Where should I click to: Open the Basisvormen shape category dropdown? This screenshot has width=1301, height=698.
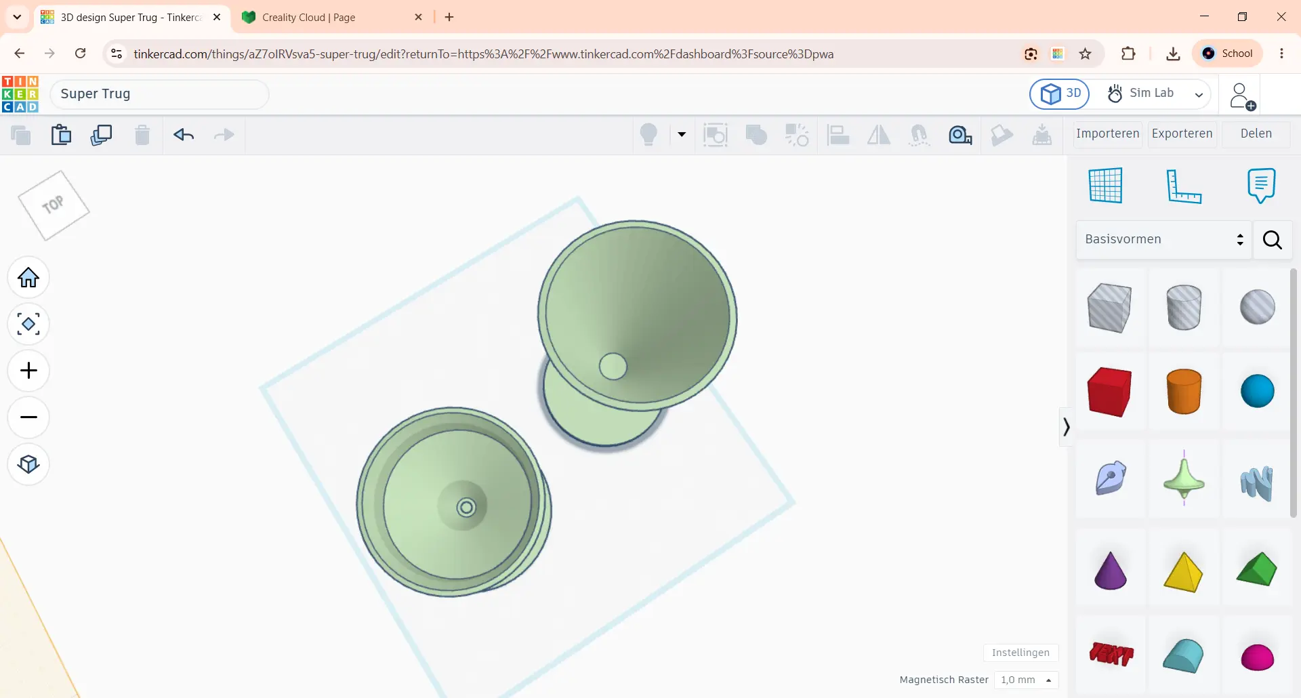1163,239
